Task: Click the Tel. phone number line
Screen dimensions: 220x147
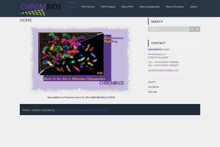Action: (x=163, y=62)
